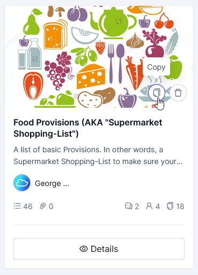This screenshot has width=198, height=275.
Task: Open the Details button
Action: click(x=99, y=249)
